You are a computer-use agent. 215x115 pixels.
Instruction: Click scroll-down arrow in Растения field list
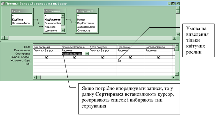tap(63, 30)
